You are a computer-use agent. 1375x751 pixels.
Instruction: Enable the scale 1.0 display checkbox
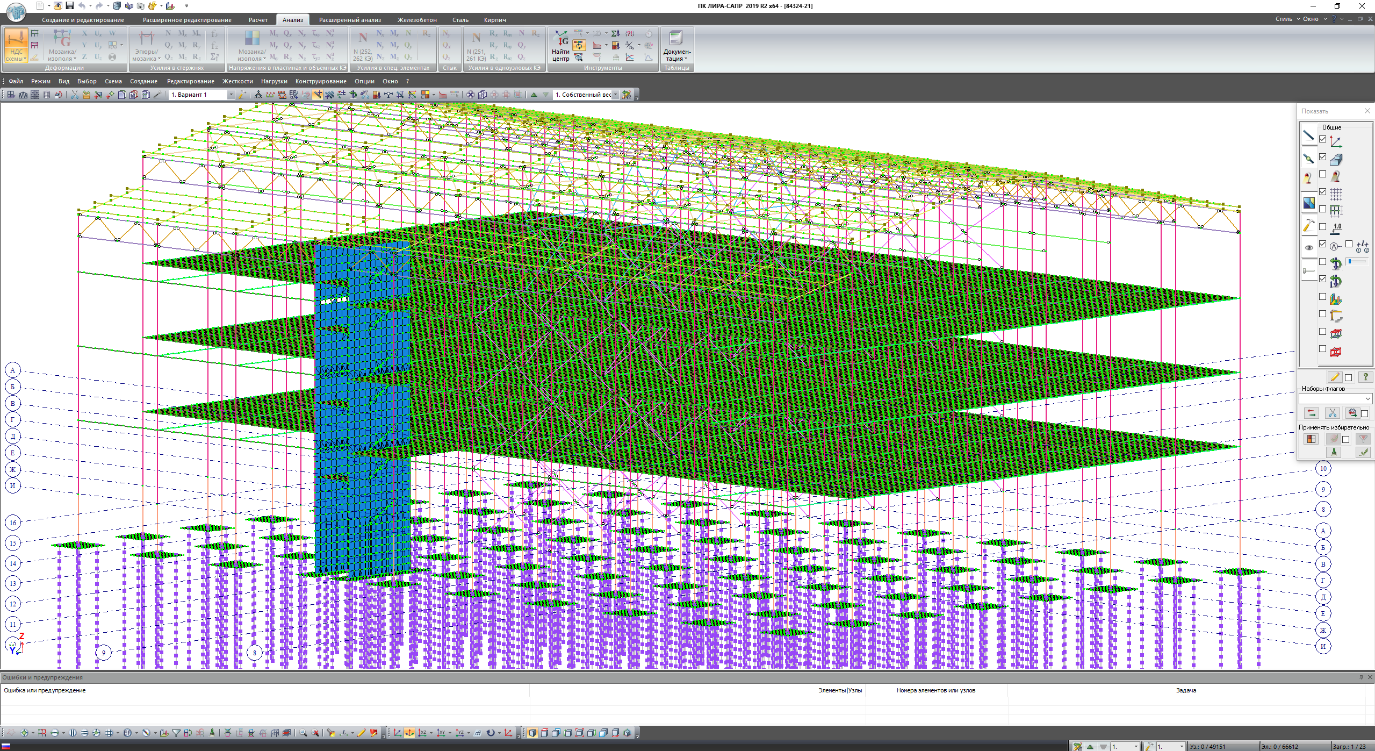click(1322, 227)
